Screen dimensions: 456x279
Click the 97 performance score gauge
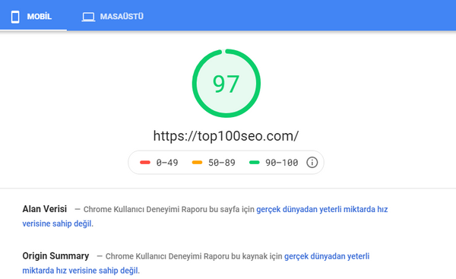(x=226, y=84)
